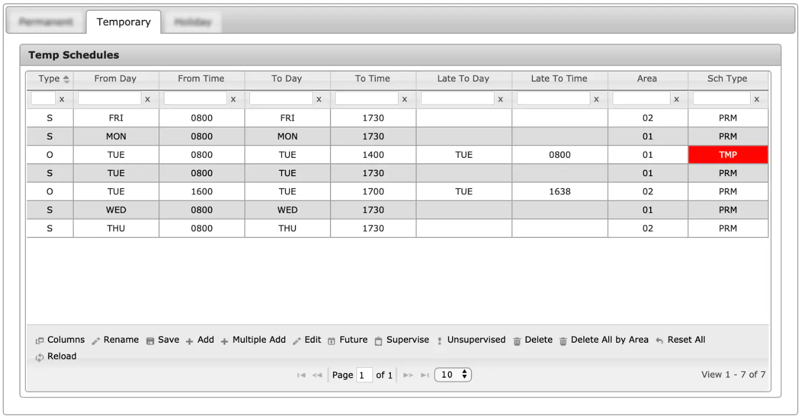Screen dimensions: 802x419
Task: Sort by the Type column arrows
Action: pyautogui.click(x=66, y=79)
